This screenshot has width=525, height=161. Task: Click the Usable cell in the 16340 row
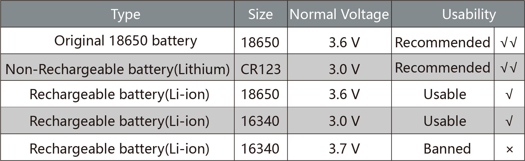(445, 121)
